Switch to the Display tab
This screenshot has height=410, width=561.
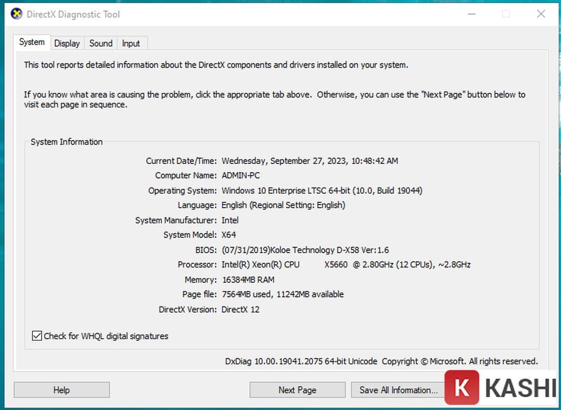tap(67, 44)
